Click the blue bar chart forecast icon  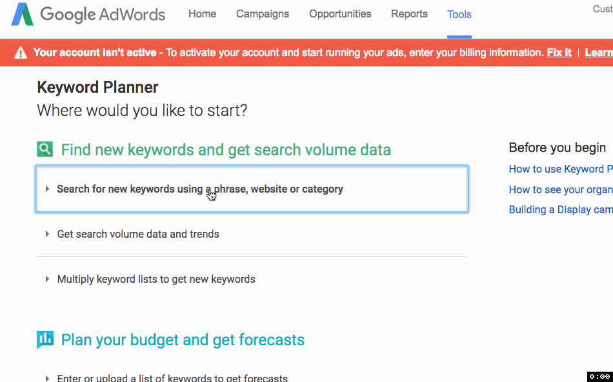44,339
